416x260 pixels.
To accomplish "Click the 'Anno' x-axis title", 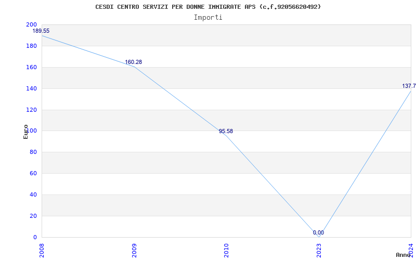I will tap(404, 255).
